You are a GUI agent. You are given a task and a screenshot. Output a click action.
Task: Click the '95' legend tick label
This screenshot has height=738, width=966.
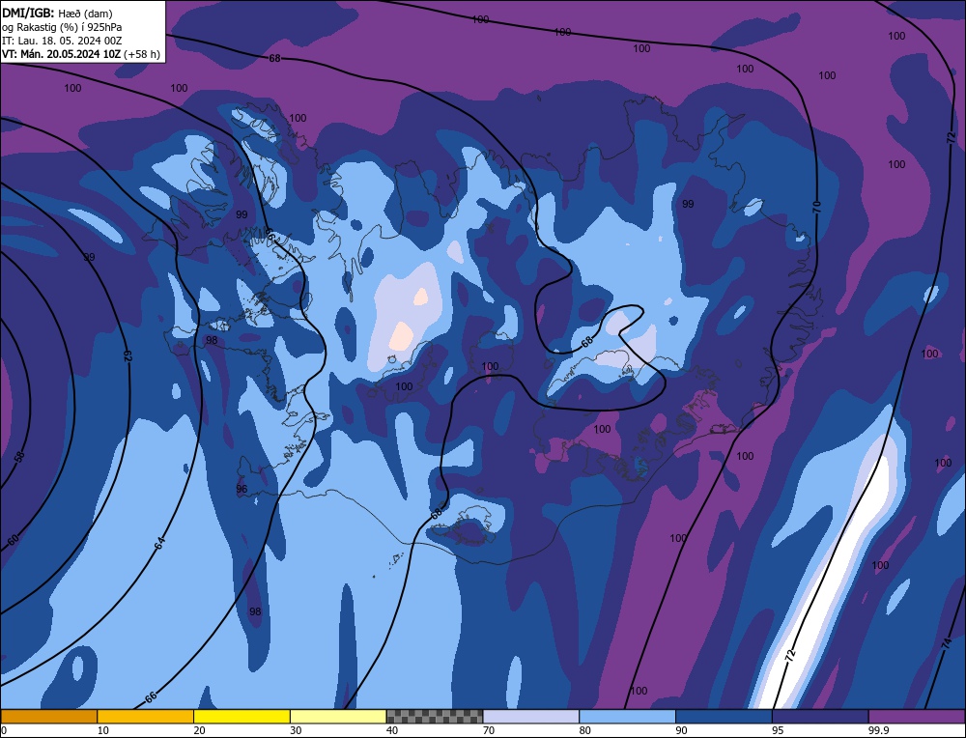coord(778,730)
